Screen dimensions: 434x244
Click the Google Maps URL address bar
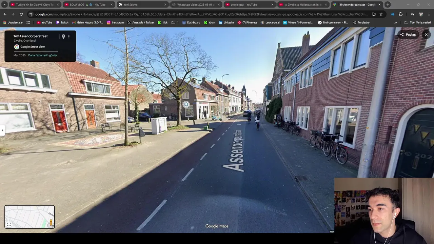[201, 14]
